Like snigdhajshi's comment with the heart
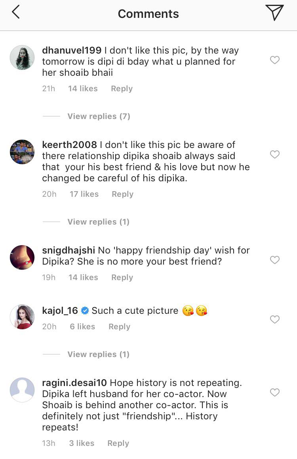The width and height of the screenshot is (297, 459). 275,260
